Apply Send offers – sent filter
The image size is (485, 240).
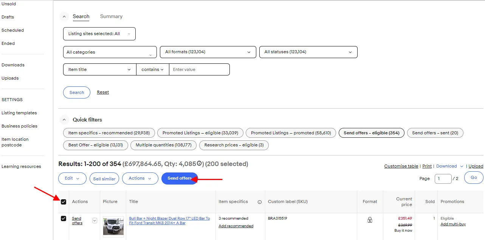point(435,133)
